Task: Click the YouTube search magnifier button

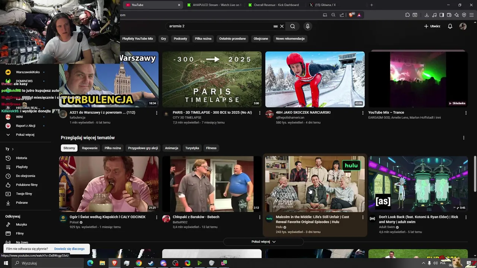Action: [293, 26]
